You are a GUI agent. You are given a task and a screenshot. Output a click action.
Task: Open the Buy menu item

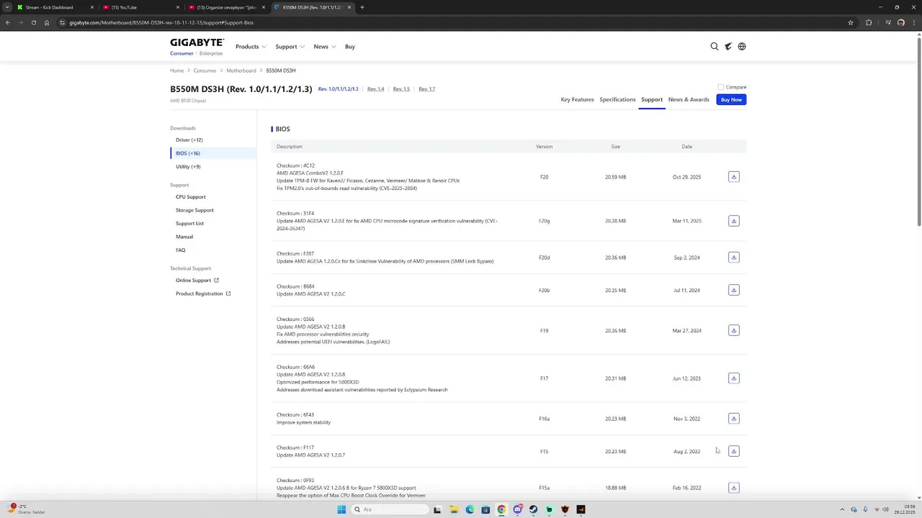tap(350, 47)
